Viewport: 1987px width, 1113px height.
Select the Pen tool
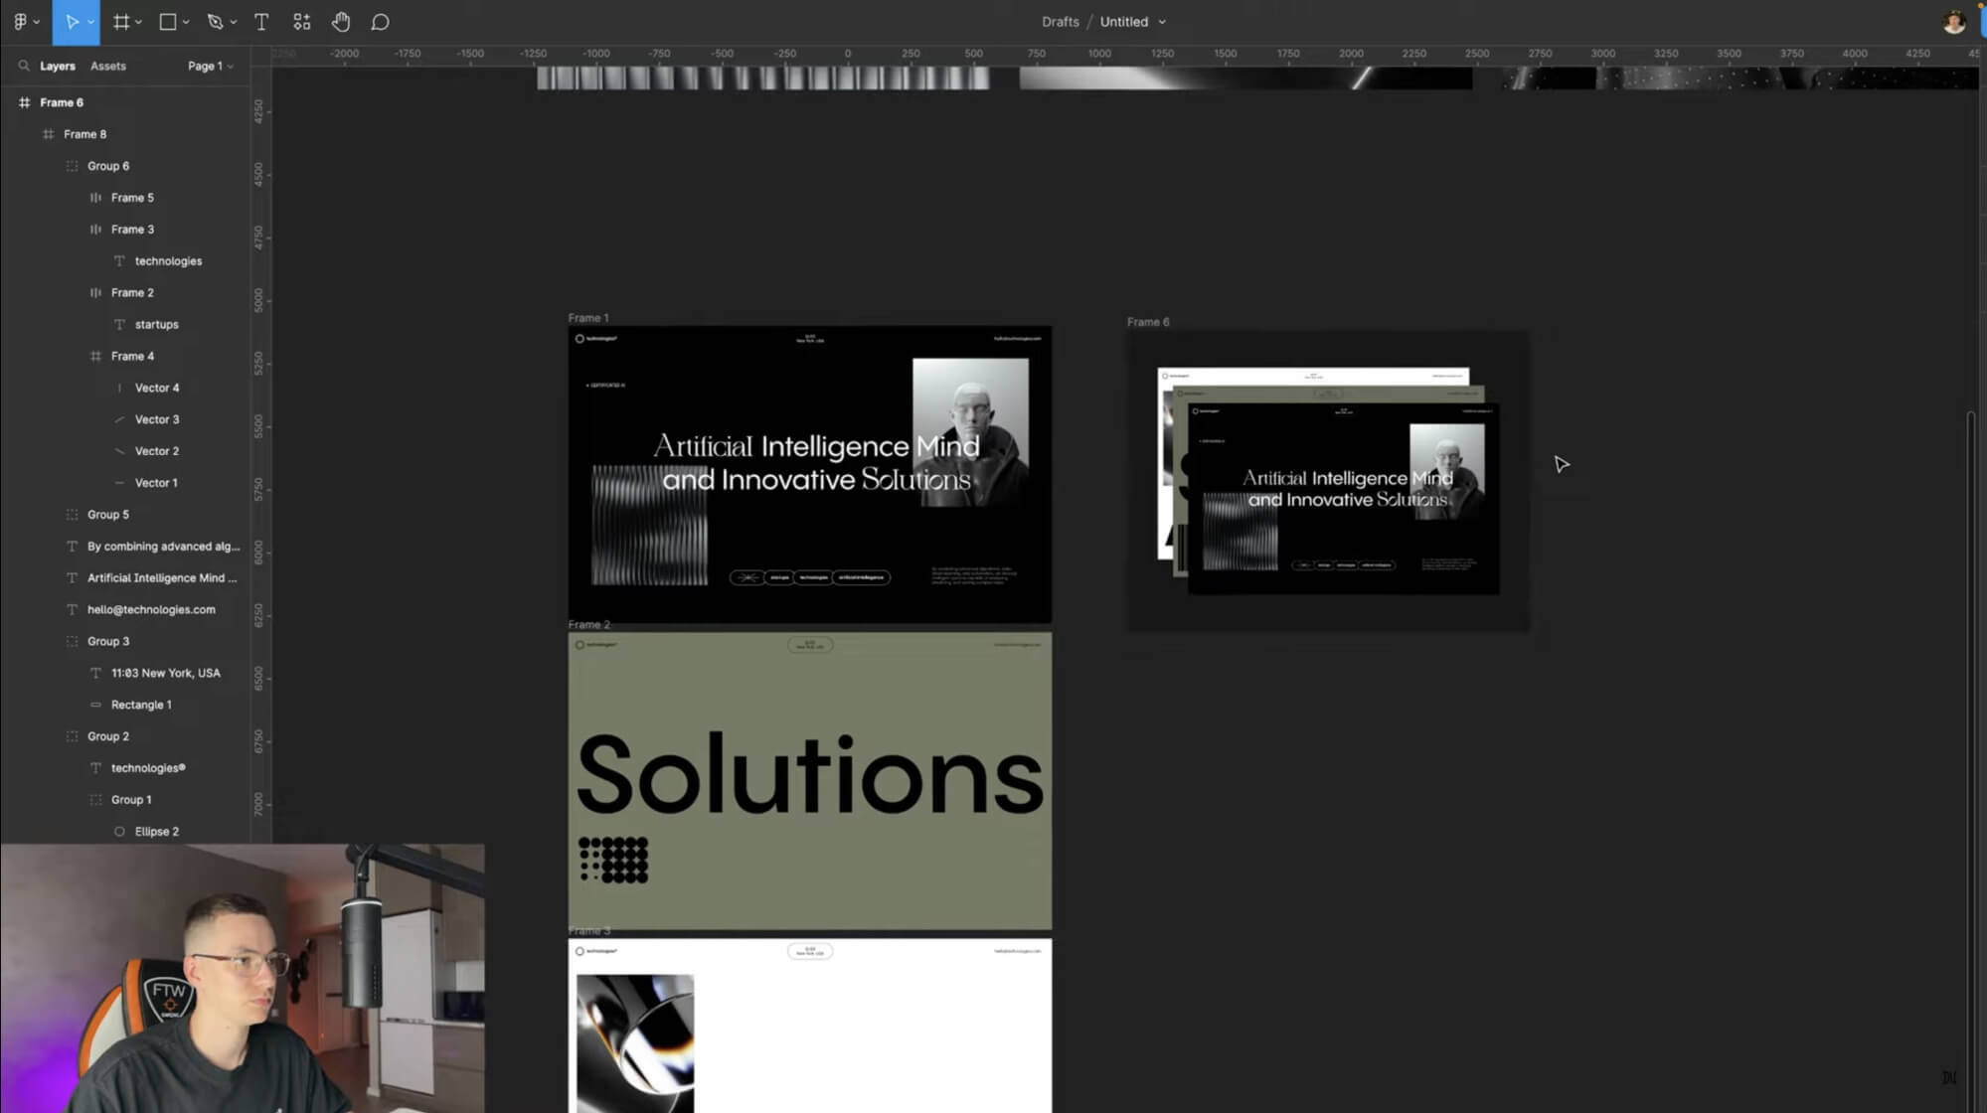click(215, 22)
